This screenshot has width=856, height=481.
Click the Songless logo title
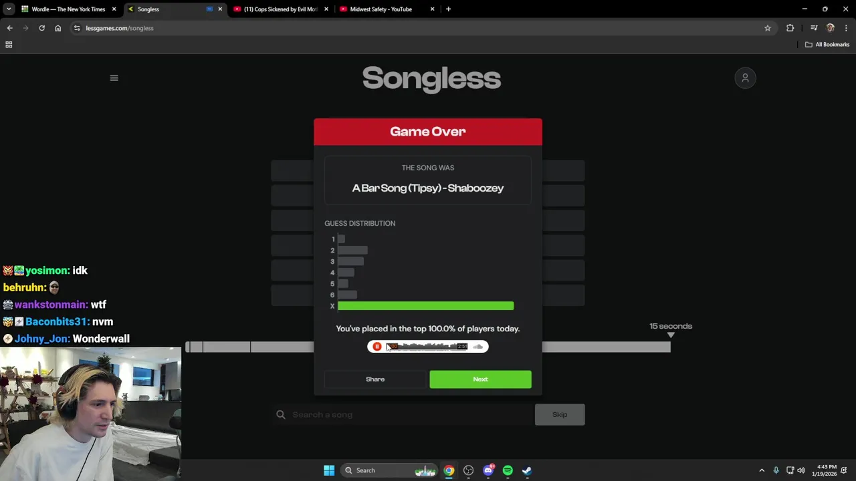tap(431, 78)
